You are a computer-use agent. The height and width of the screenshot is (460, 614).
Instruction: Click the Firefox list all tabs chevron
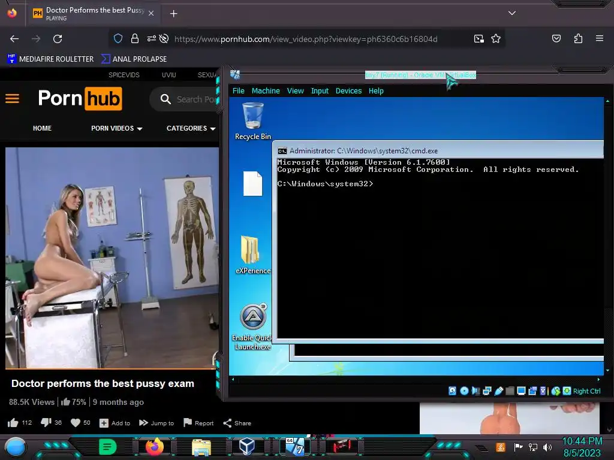(x=512, y=13)
